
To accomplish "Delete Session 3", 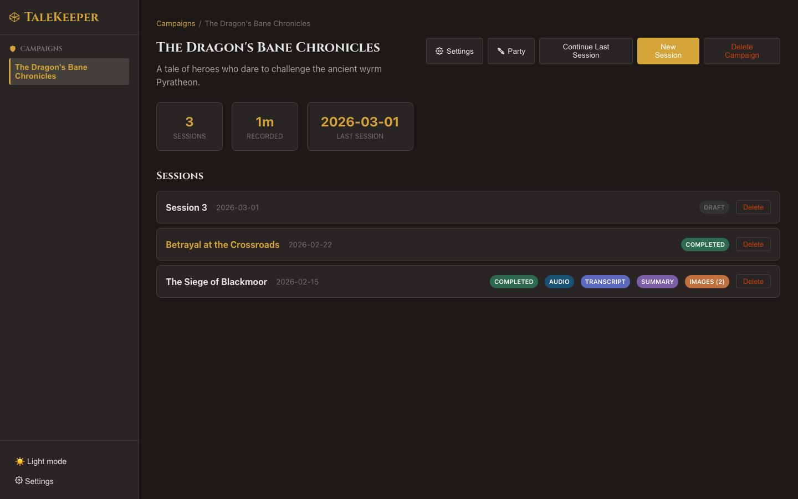I will 753,207.
